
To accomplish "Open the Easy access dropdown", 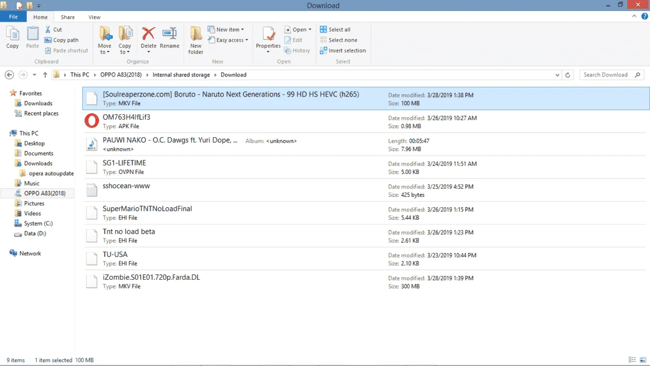I will click(x=228, y=40).
